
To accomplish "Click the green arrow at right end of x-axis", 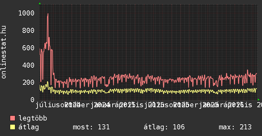I will pyautogui.click(x=259, y=100).
